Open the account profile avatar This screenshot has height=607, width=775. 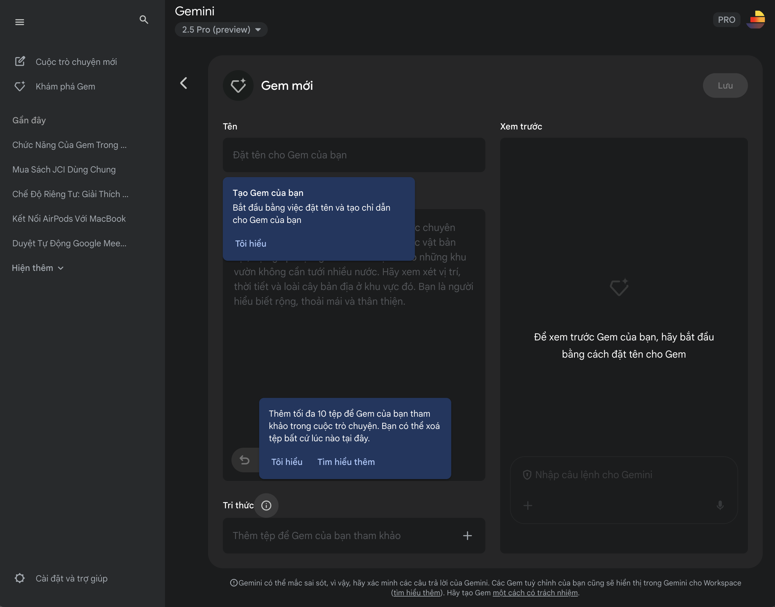(756, 20)
